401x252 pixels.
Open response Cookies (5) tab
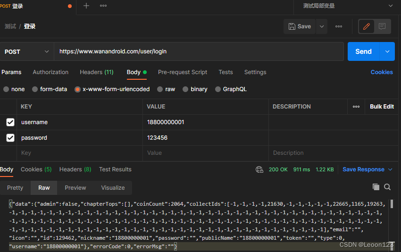[x=36, y=169]
